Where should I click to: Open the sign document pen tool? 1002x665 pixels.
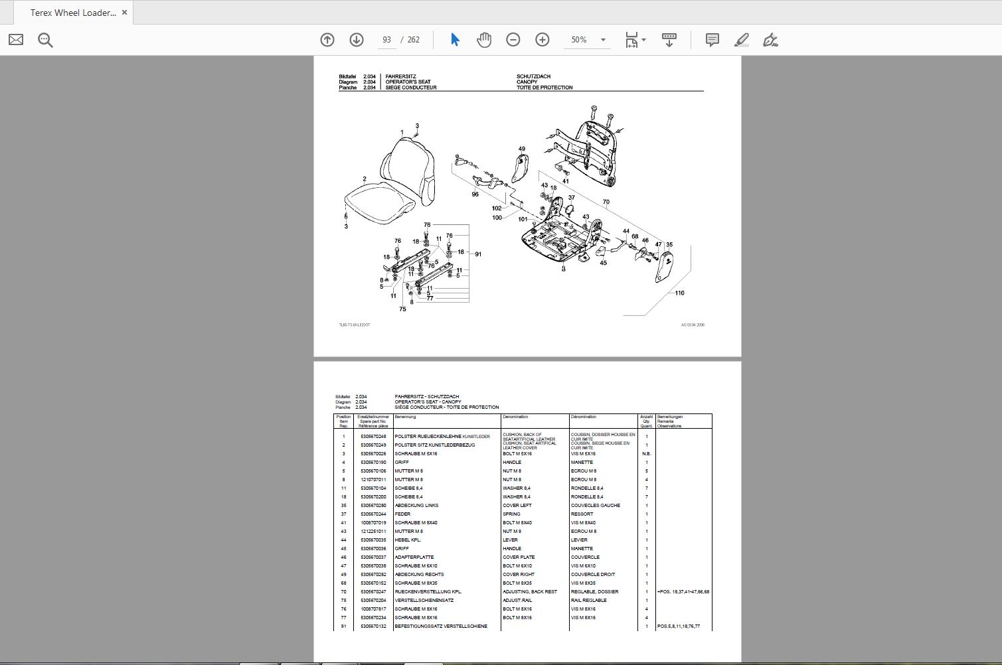(771, 40)
